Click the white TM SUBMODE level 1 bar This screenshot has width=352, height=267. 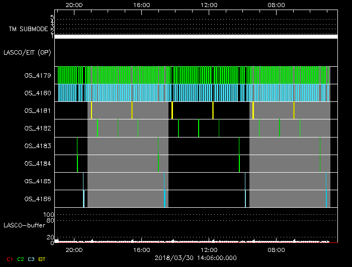tap(196, 37)
